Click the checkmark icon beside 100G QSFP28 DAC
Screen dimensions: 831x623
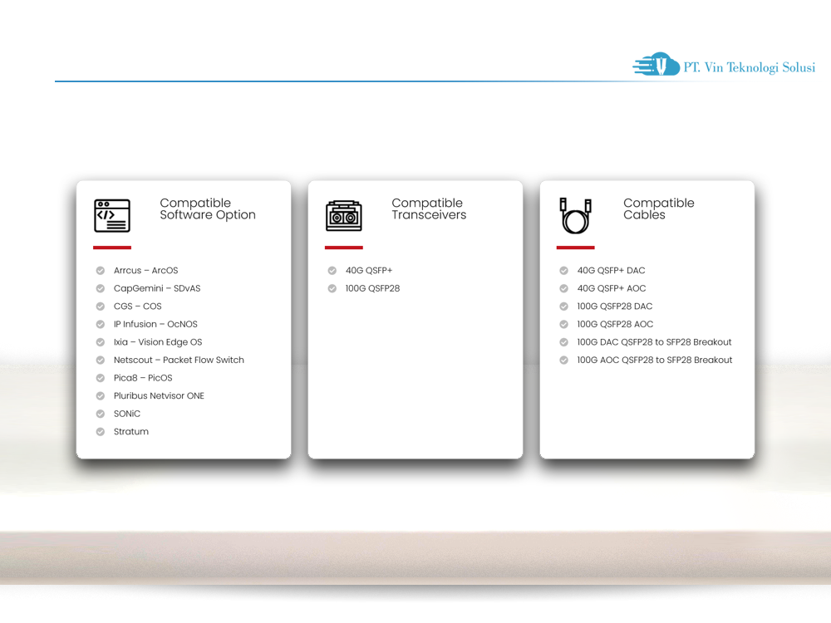pos(563,306)
